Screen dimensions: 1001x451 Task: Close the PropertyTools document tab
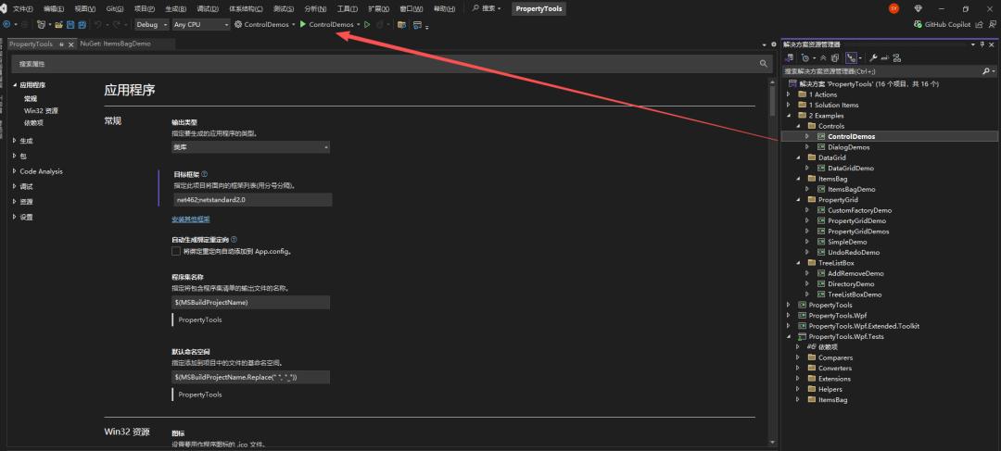[x=70, y=44]
